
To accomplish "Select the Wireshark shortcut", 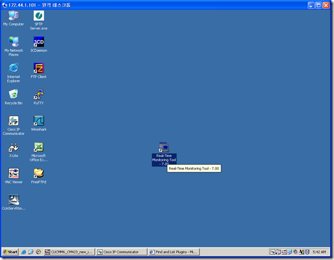I will click(38, 123).
